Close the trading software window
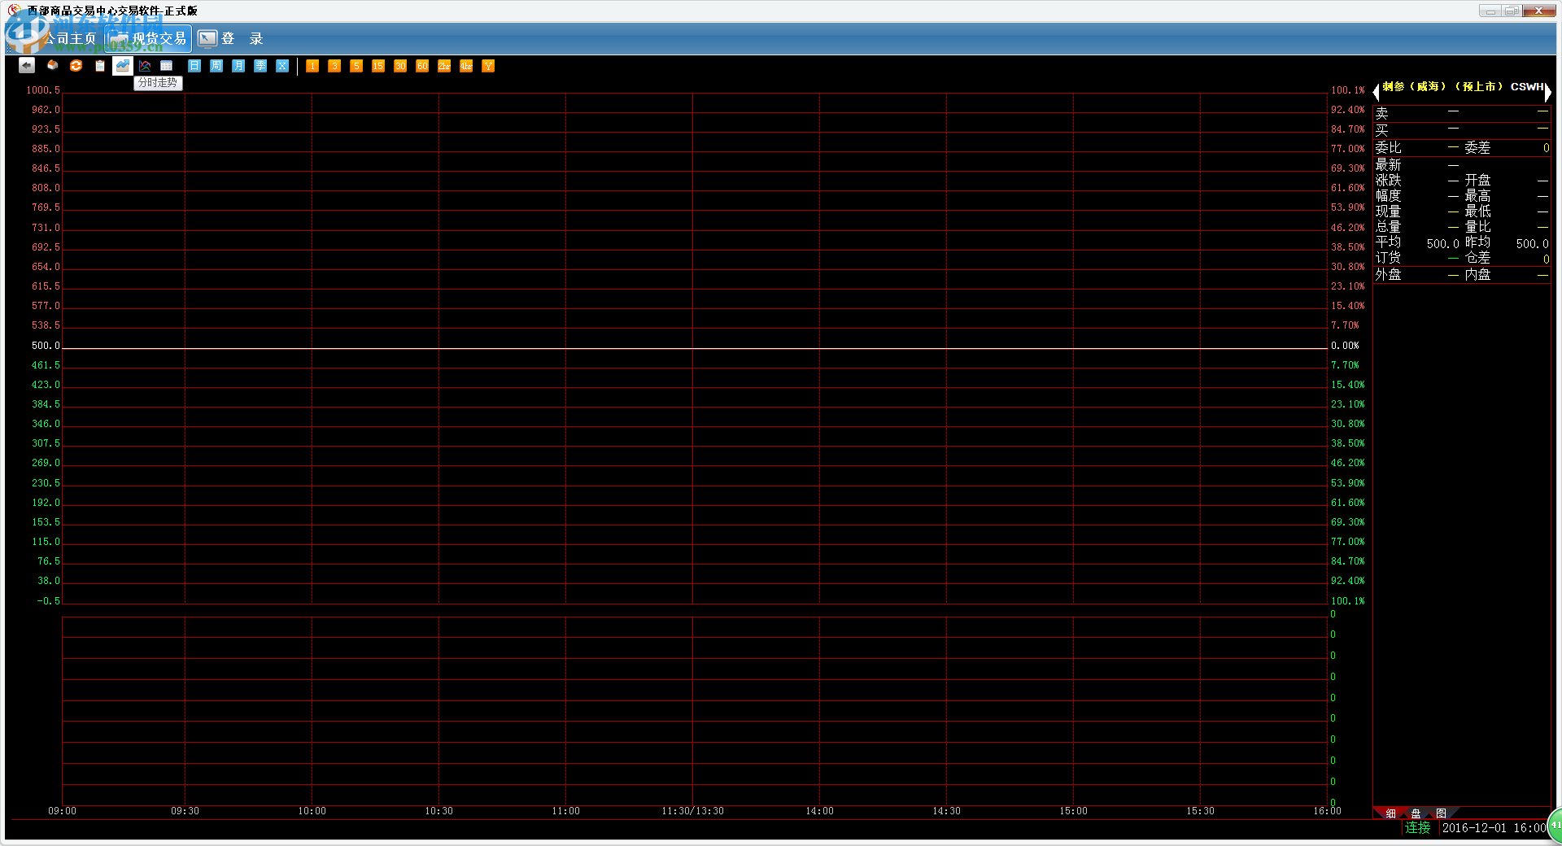The height and width of the screenshot is (846, 1562). 1539,11
